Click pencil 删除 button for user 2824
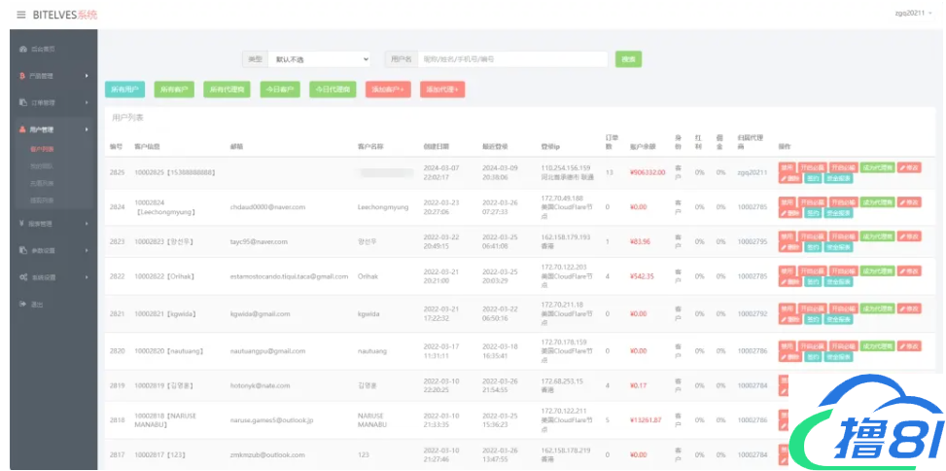The width and height of the screenshot is (946, 471). (788, 212)
